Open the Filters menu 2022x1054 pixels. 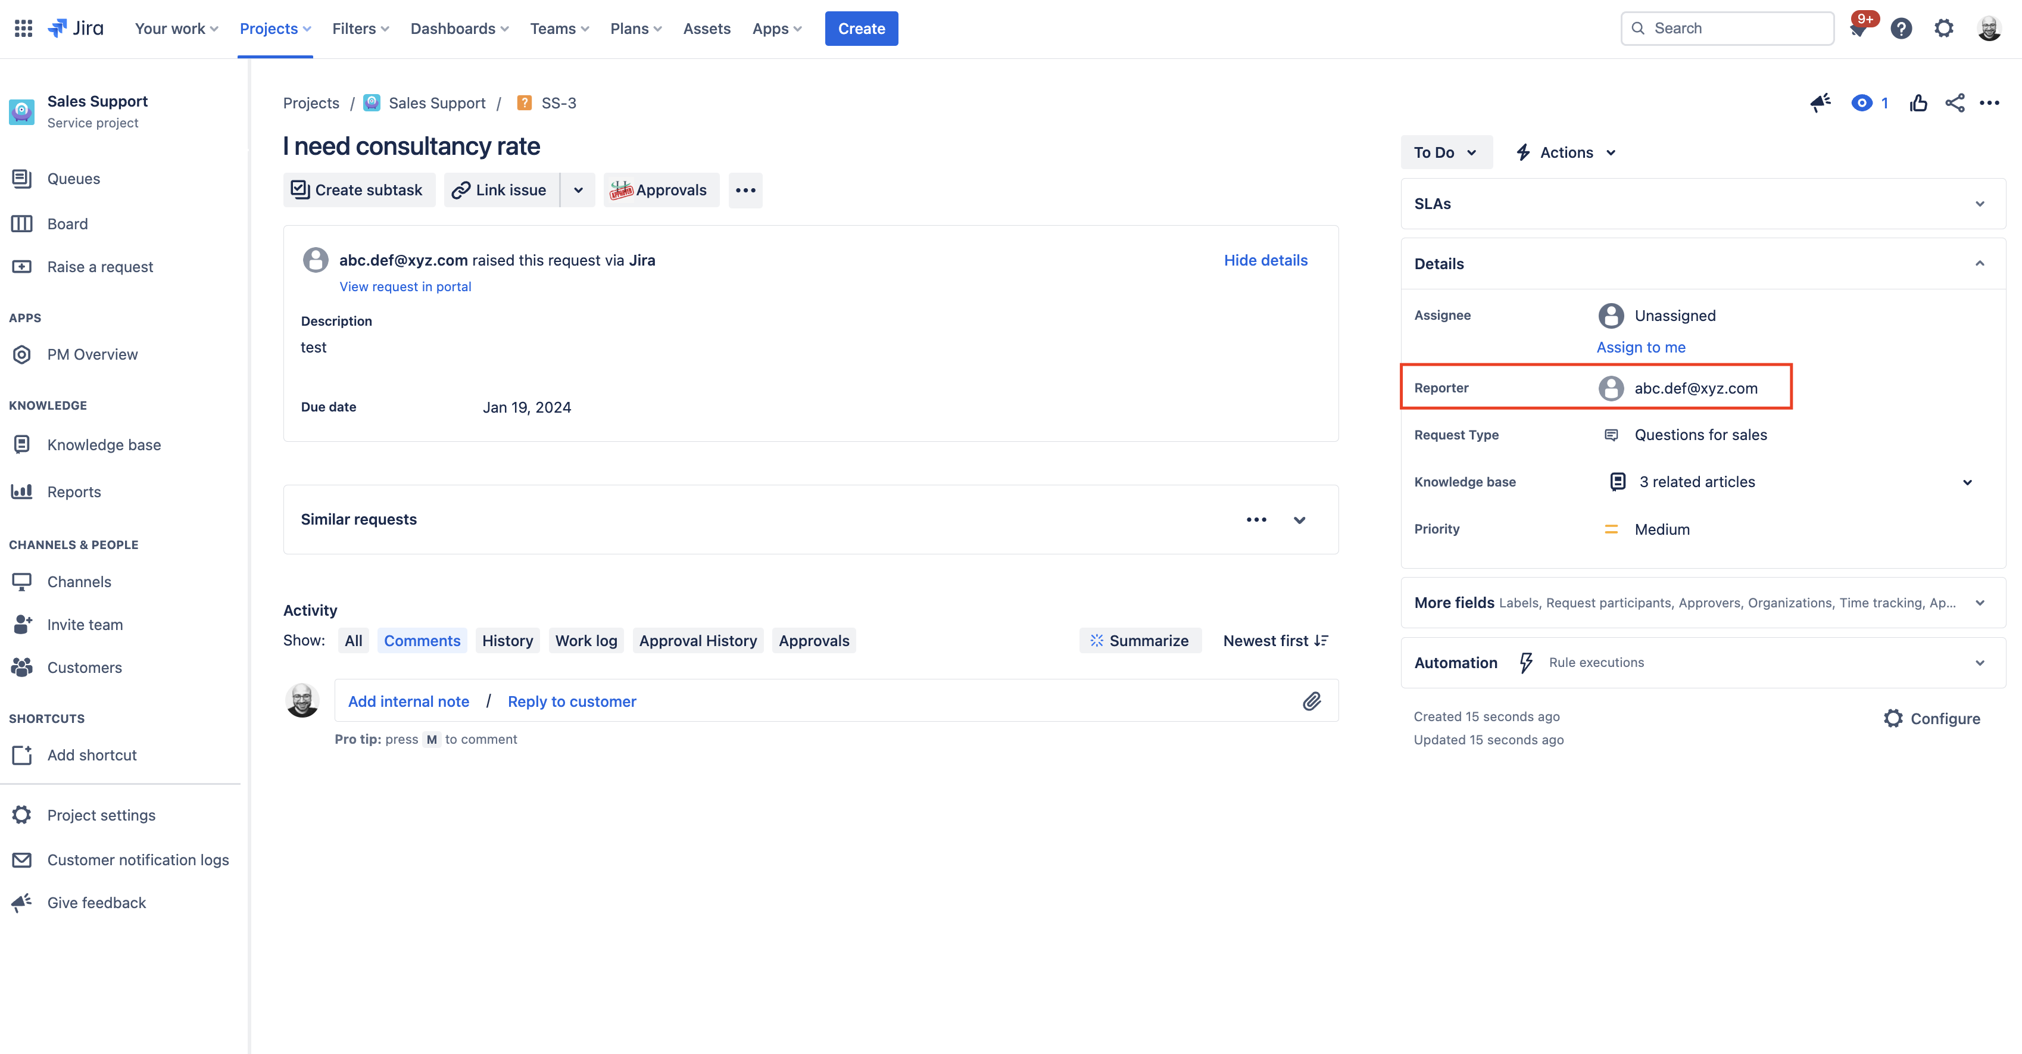tap(360, 28)
